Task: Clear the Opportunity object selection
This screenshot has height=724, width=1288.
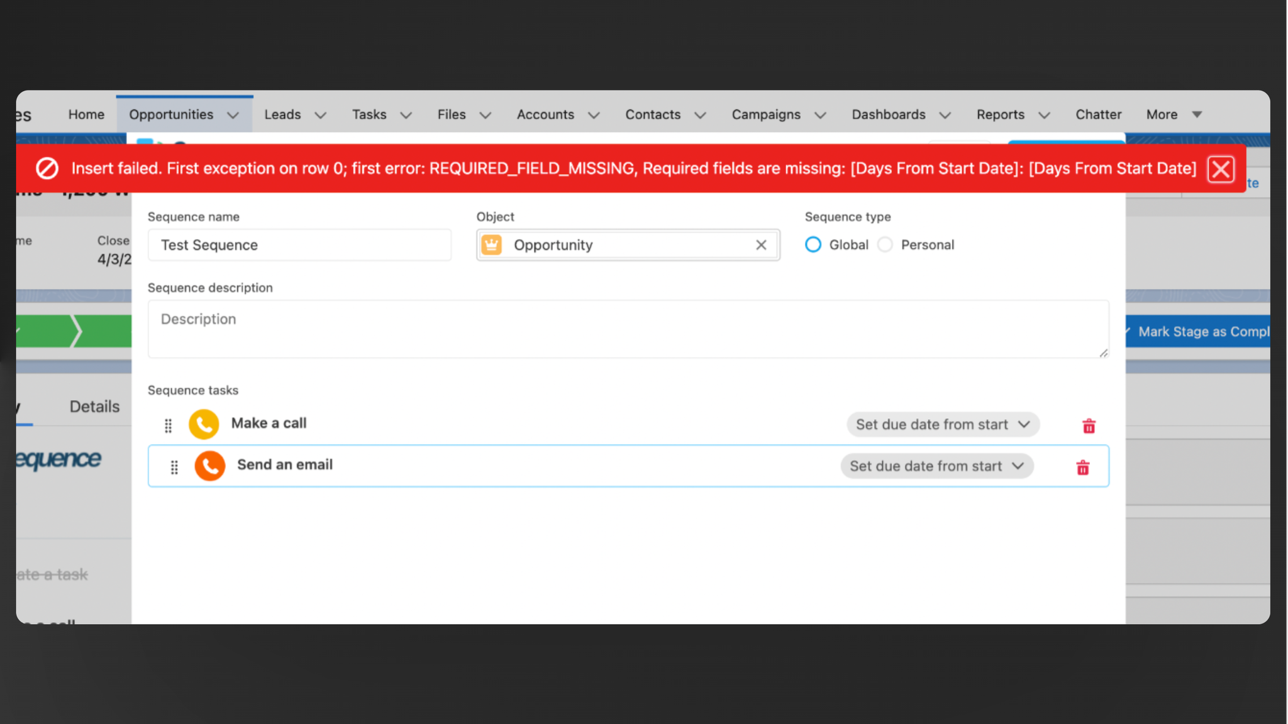Action: click(x=761, y=245)
